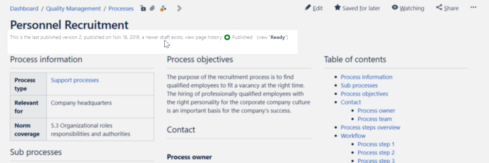Go to Dashboard in the breadcrumb
The height and width of the screenshot is (163, 489).
24,8
